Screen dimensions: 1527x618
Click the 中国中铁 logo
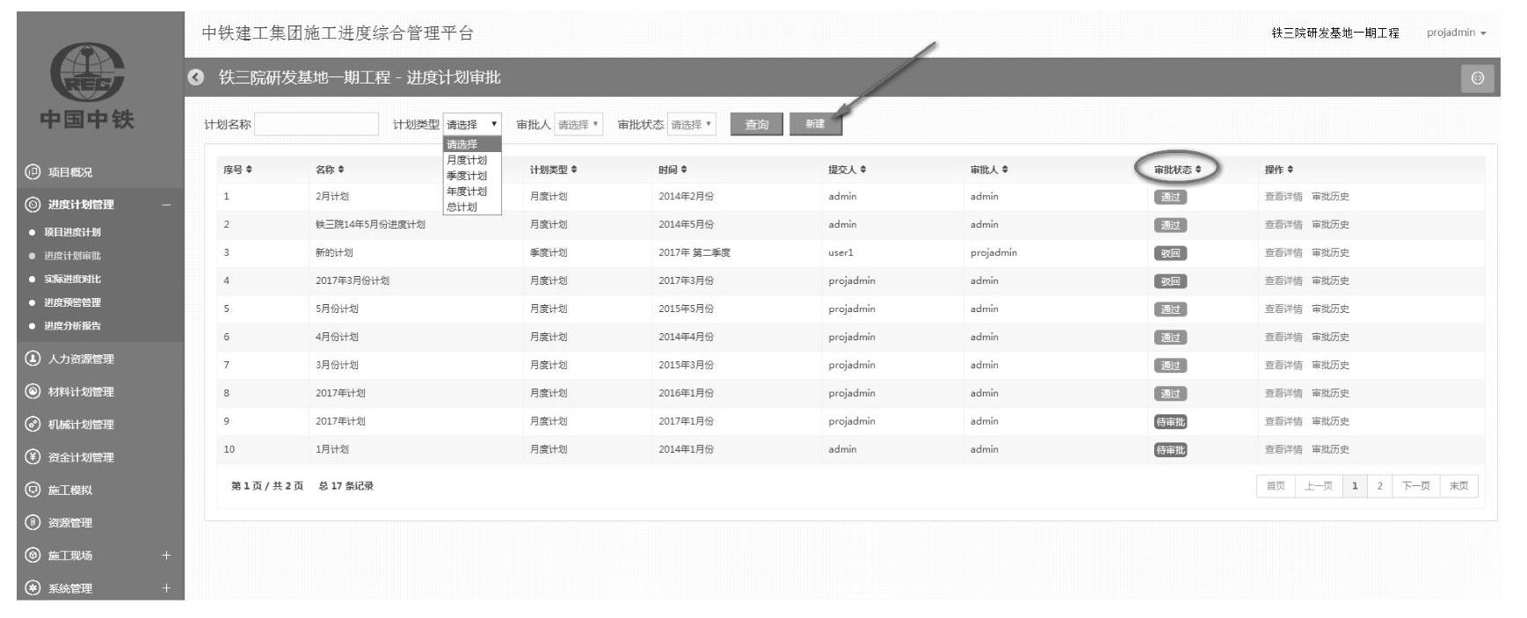(87, 86)
